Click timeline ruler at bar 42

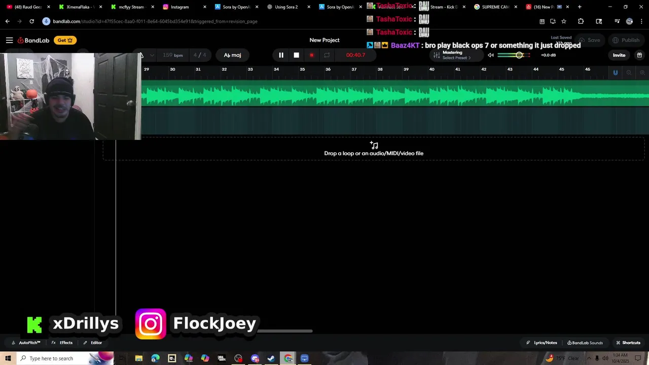[x=484, y=69]
